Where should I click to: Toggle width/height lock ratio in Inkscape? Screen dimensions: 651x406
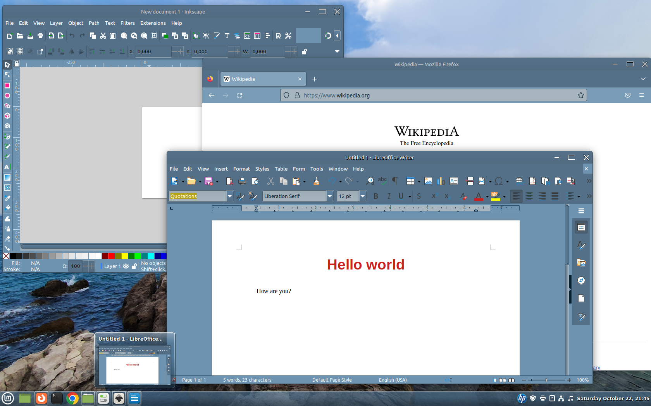(x=304, y=51)
